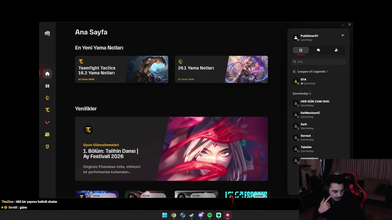The height and width of the screenshot is (220, 392).
Task: Collapse the League of Legends friends group
Action: [x=310, y=71]
